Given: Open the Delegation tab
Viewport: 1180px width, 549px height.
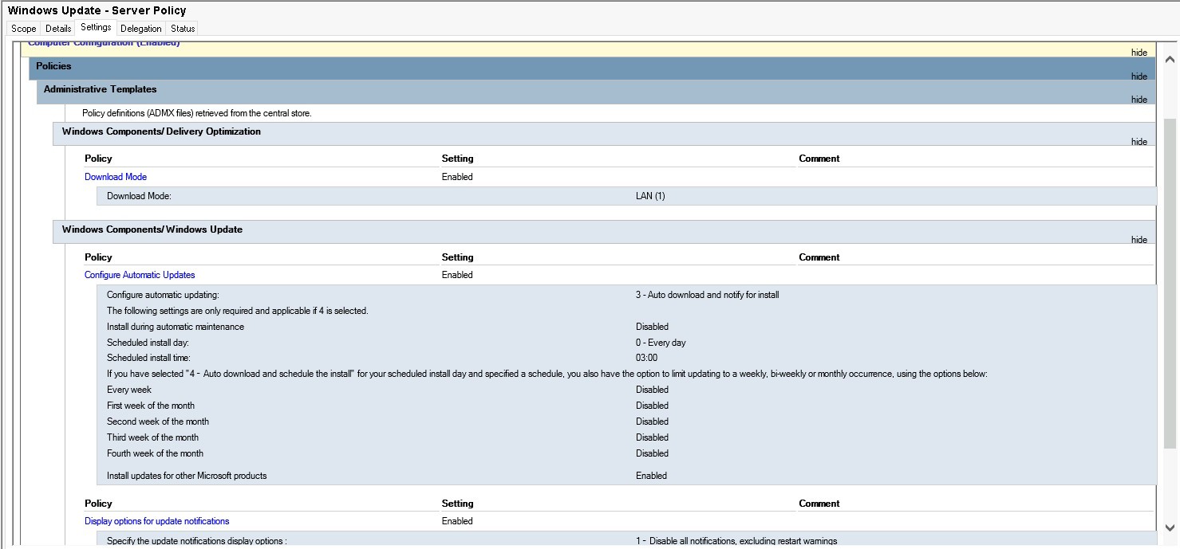Looking at the screenshot, I should pos(140,29).
